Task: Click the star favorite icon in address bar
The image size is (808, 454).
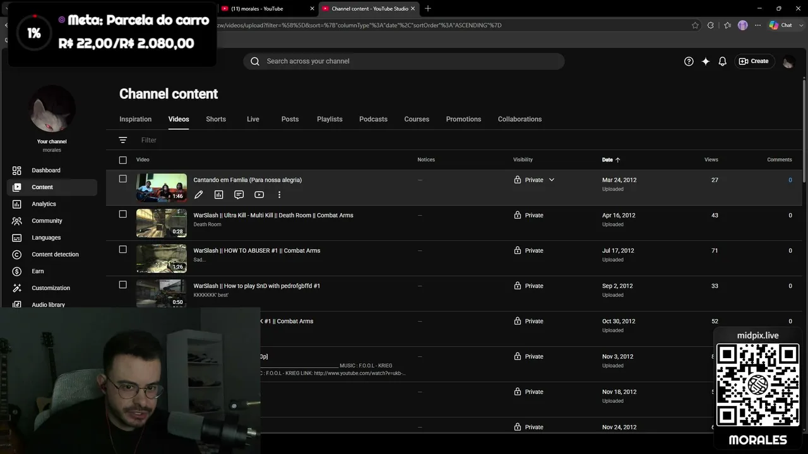Action: (695, 25)
